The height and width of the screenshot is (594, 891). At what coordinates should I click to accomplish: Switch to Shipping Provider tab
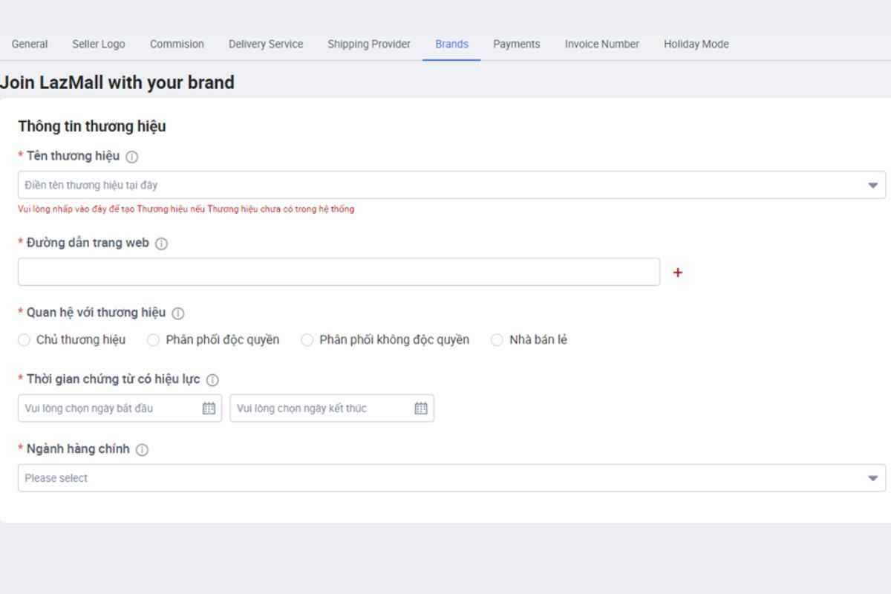[369, 45]
